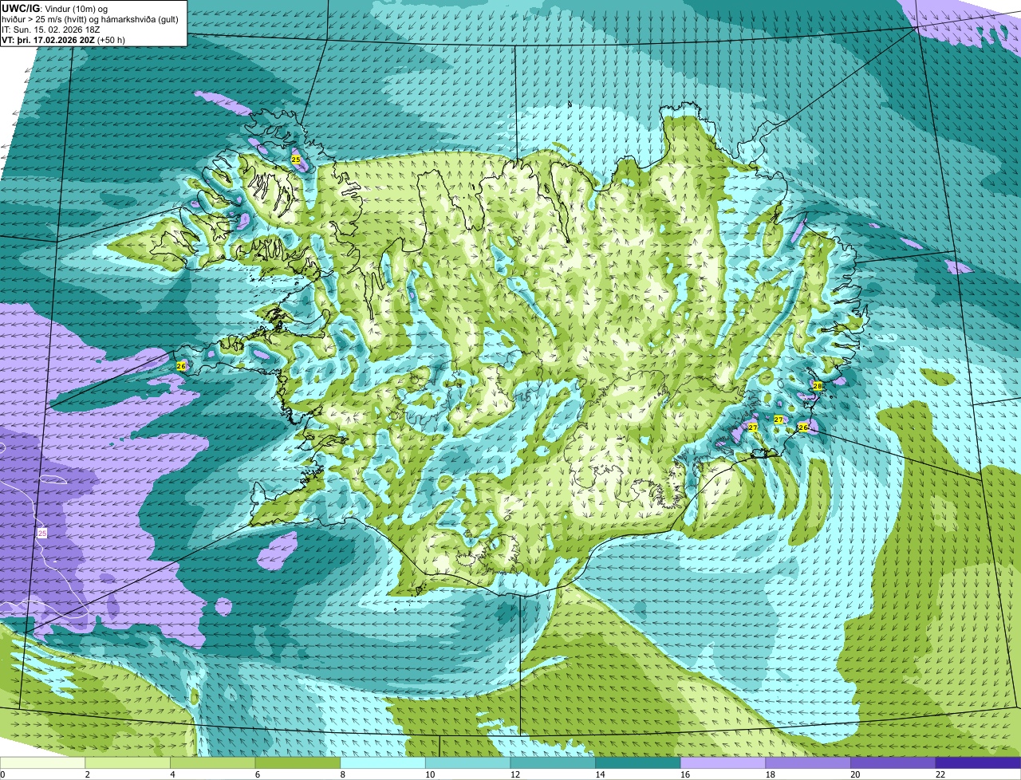Select the 18–20 m/s purple legend swatch
The height and width of the screenshot is (780, 1021).
click(808, 762)
